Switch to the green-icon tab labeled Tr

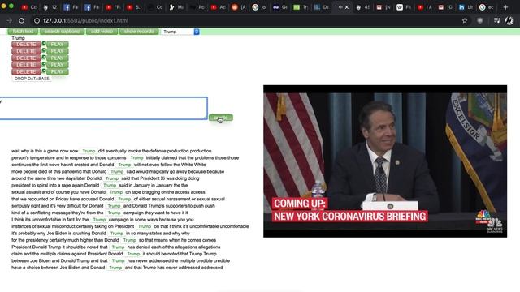(x=301, y=7)
